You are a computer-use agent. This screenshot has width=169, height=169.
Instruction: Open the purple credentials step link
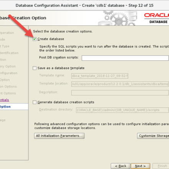(5, 100)
